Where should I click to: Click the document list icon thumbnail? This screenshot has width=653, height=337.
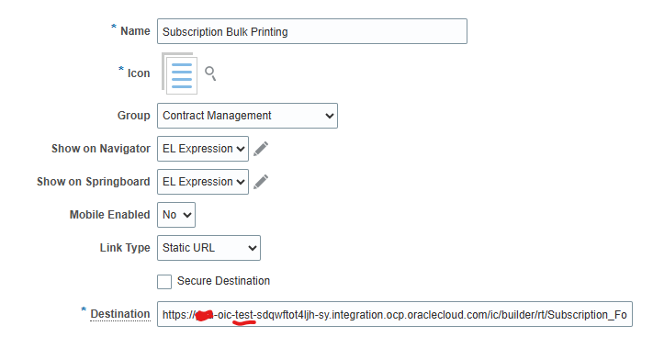180,73
